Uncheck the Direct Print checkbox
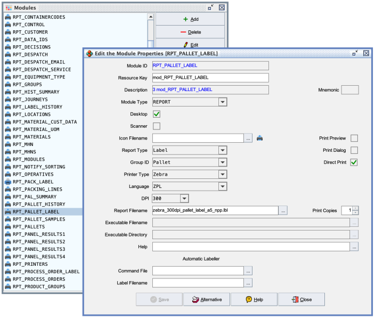This screenshot has height=319, width=375. [x=354, y=162]
